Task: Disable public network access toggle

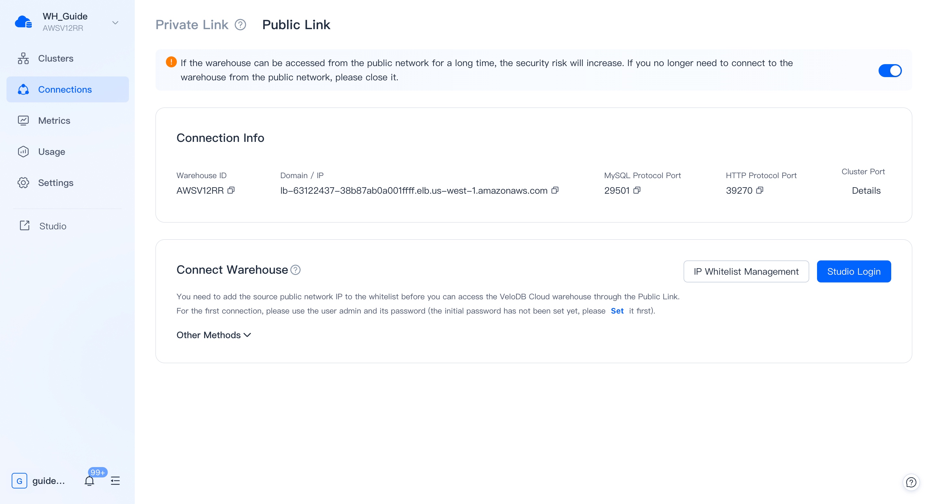Action: point(890,71)
